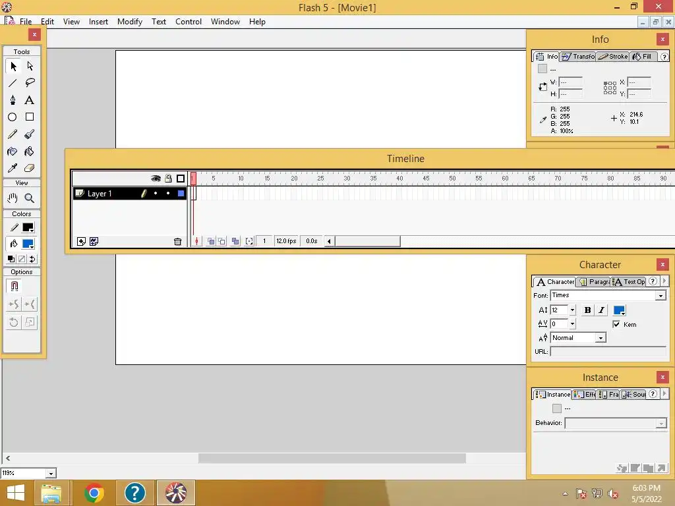Open the stroke color swatch

click(x=28, y=227)
